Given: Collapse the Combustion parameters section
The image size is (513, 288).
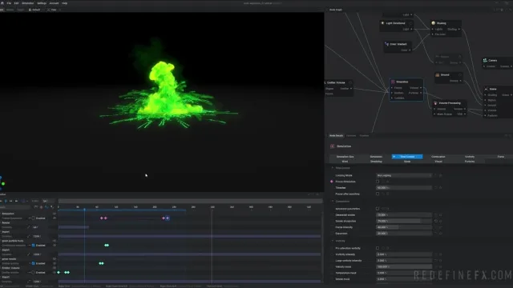Looking at the screenshot, I should click(333, 202).
